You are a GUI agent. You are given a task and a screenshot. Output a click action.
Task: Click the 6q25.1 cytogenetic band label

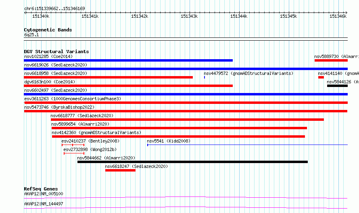[31, 35]
